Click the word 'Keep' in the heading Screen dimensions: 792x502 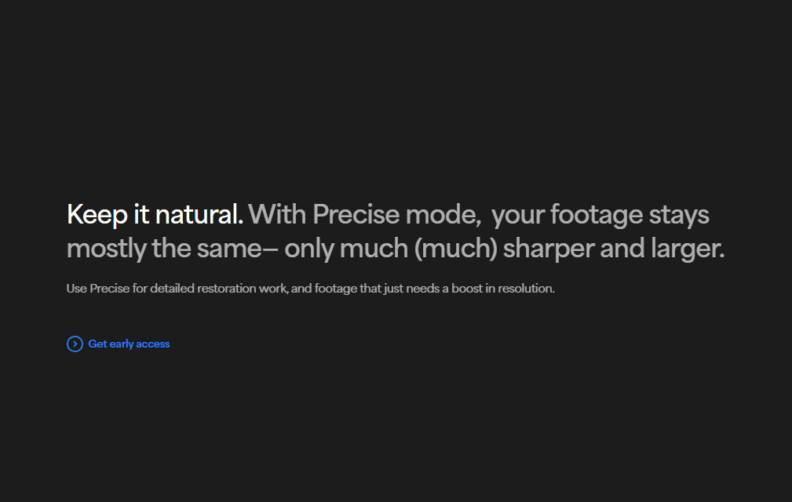point(97,215)
